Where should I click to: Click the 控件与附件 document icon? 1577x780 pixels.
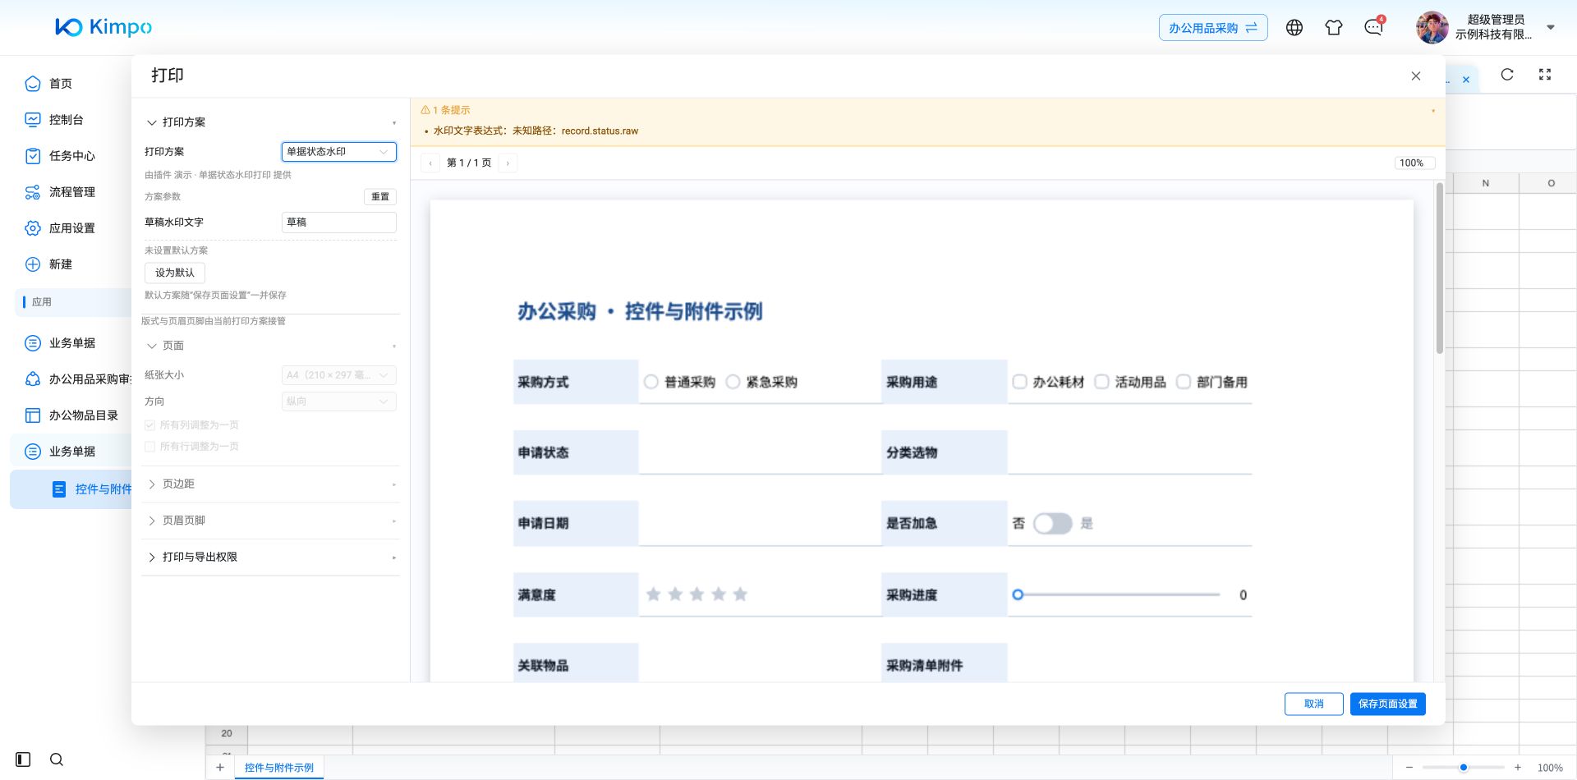[59, 489]
